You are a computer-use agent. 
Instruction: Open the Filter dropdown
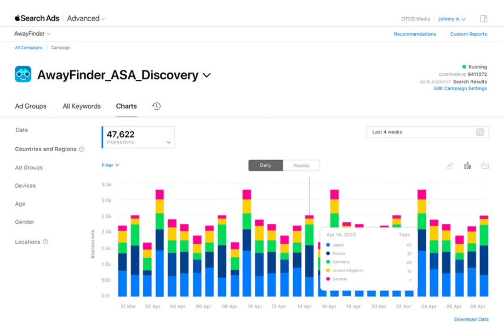[110, 165]
